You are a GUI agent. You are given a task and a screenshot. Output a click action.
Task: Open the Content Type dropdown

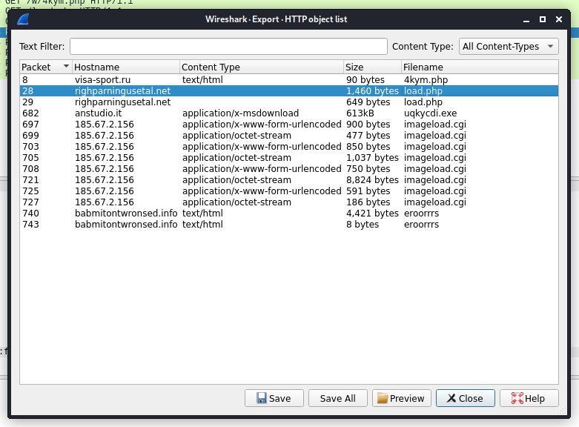pos(509,47)
